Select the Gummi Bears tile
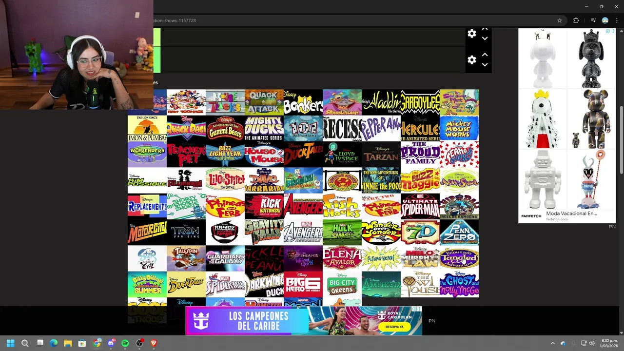The height and width of the screenshot is (351, 624). tap(225, 129)
